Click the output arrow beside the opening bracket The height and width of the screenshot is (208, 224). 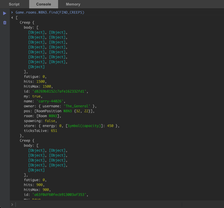(x=12, y=18)
